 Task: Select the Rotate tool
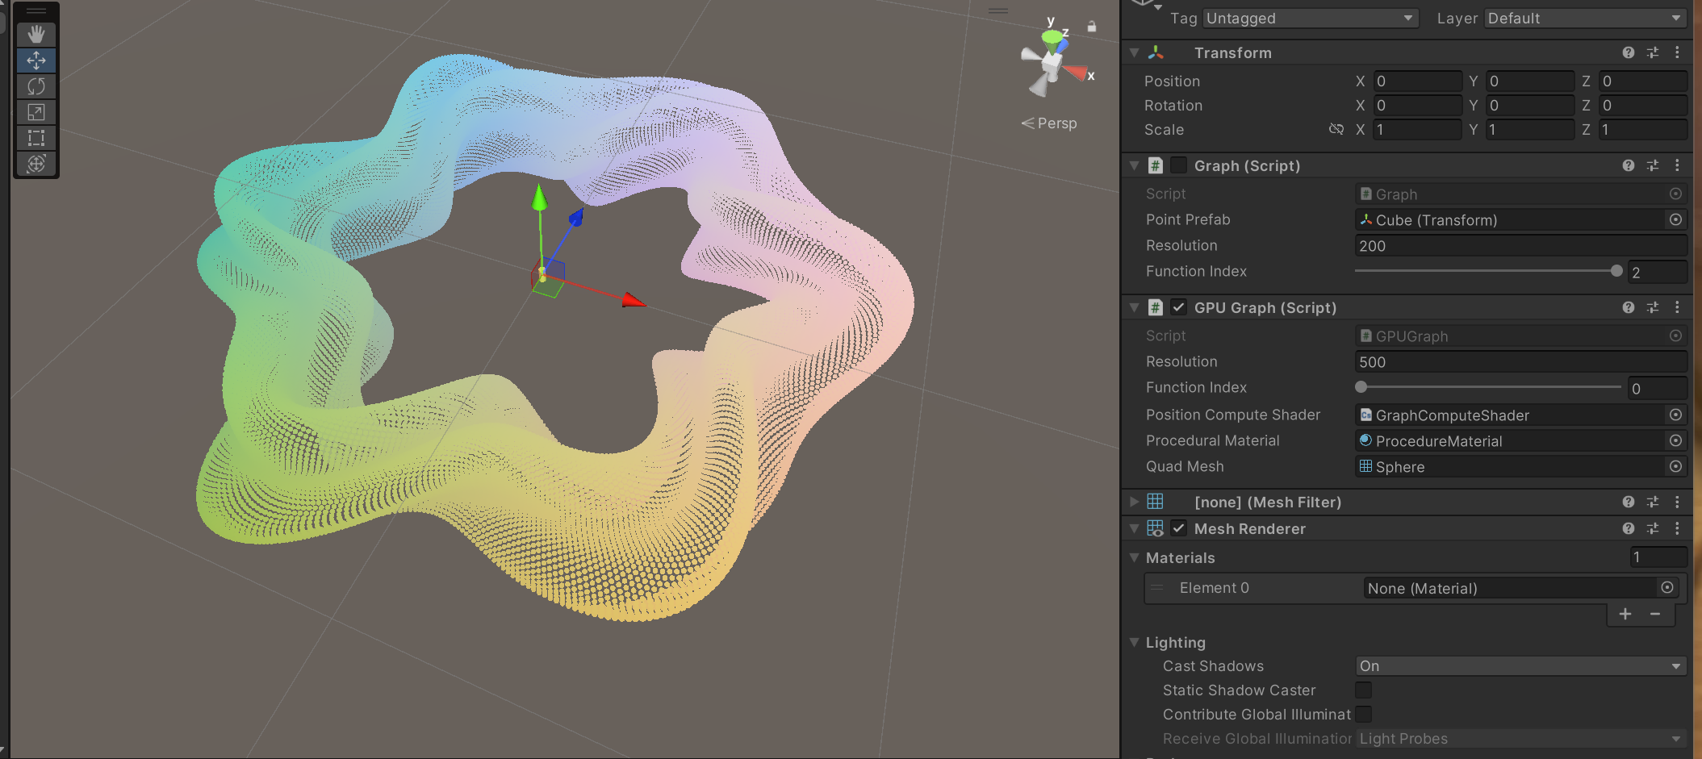[x=36, y=86]
